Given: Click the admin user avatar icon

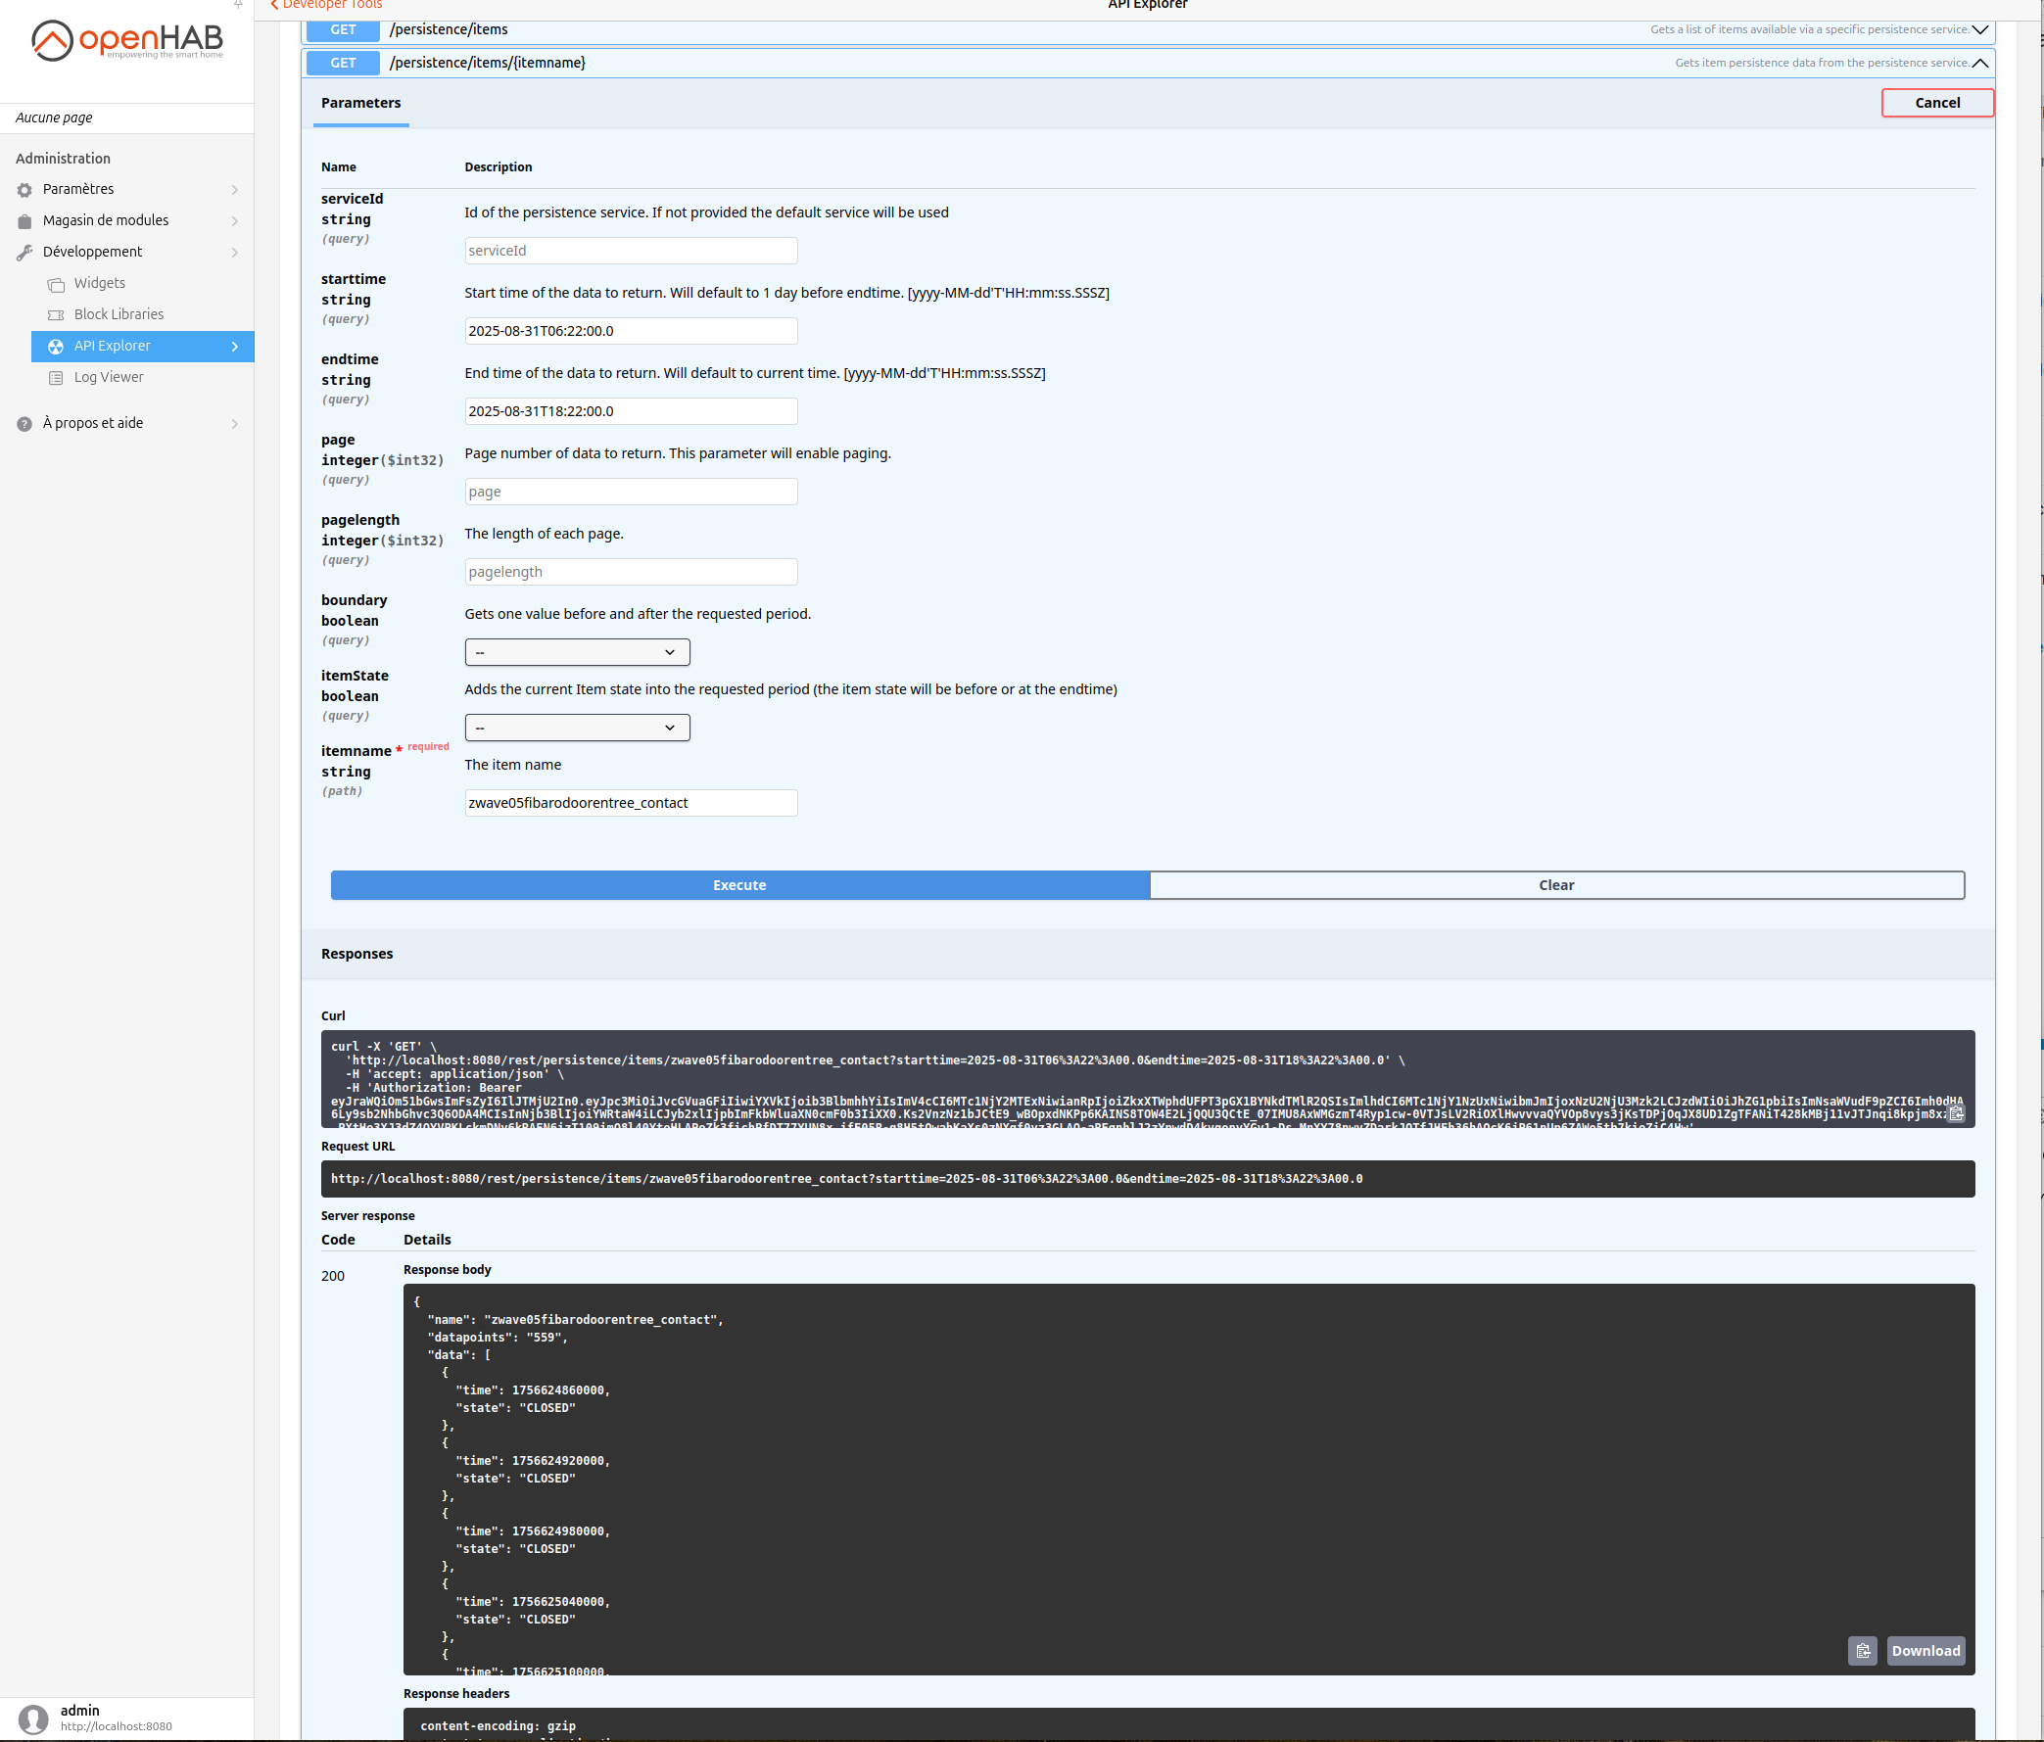Looking at the screenshot, I should point(33,1719).
